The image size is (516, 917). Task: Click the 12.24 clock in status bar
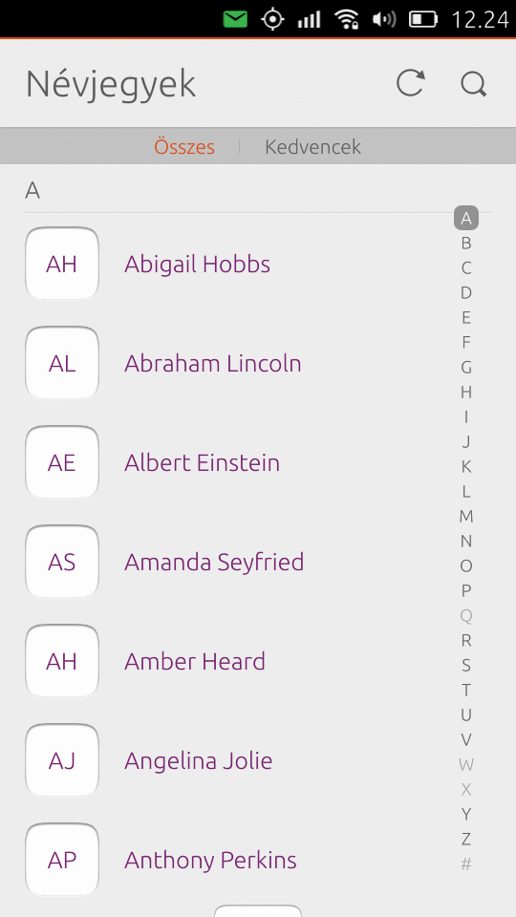coord(480,19)
